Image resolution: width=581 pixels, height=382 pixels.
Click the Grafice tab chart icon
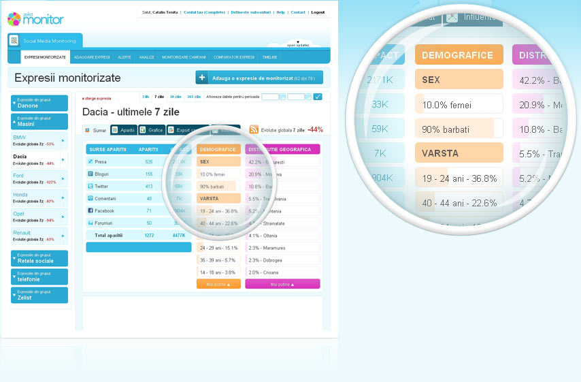coord(143,130)
